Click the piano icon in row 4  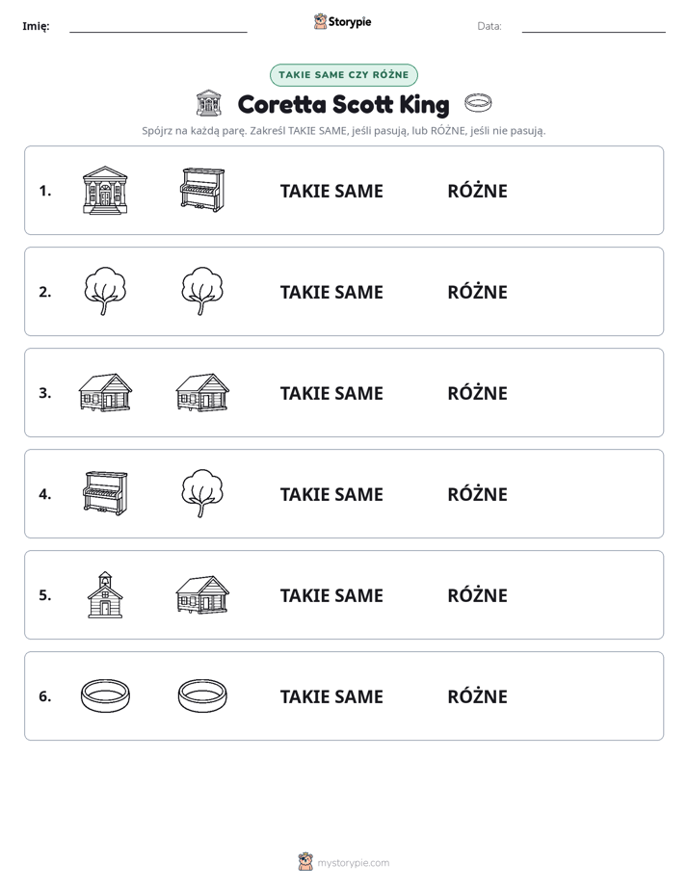(105, 493)
